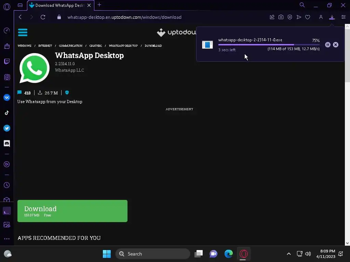Viewport: 350px width, 262px height.
Task: Click the taskbar Search box
Action: [x=153, y=254]
